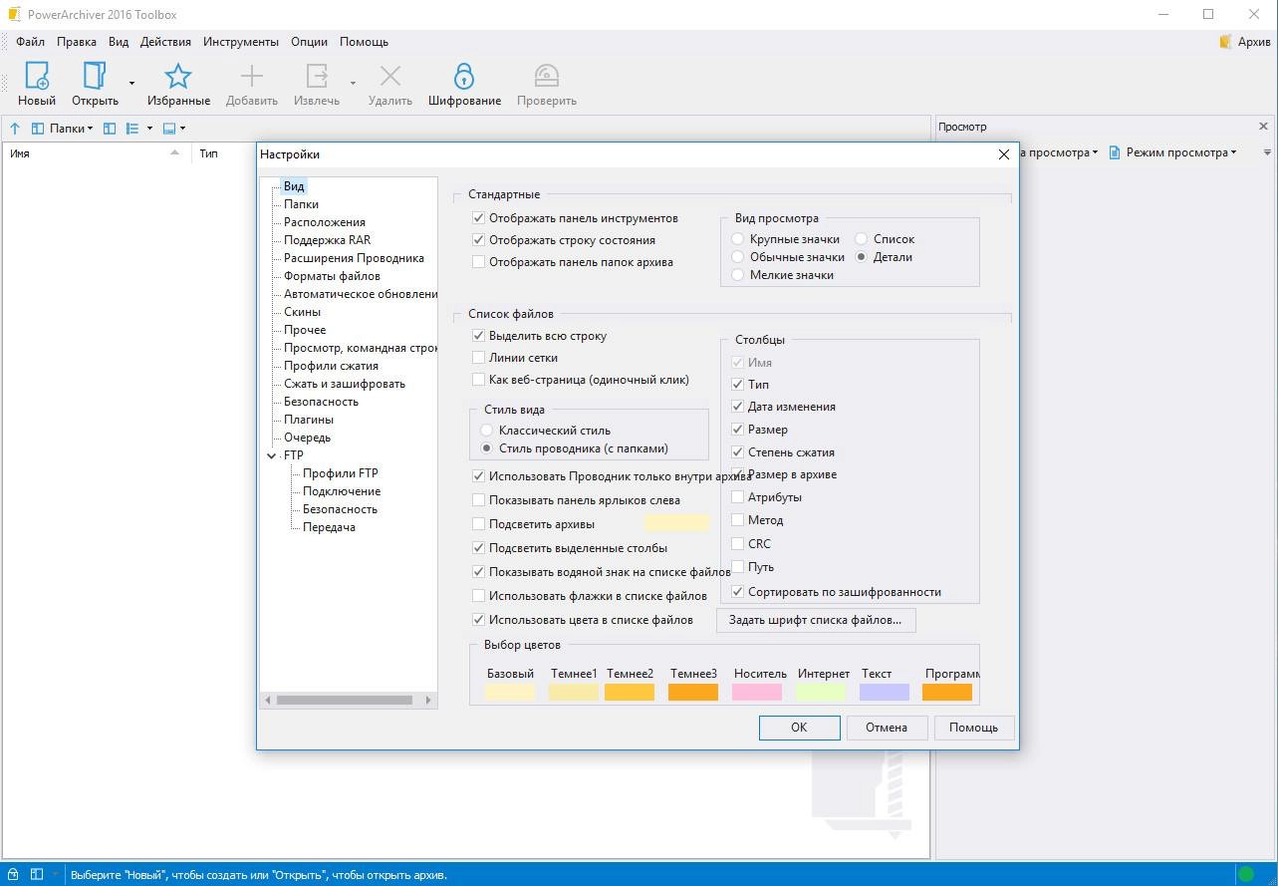Toggle Выделить всю строку checkbox
This screenshot has height=886, width=1278.
coord(479,336)
